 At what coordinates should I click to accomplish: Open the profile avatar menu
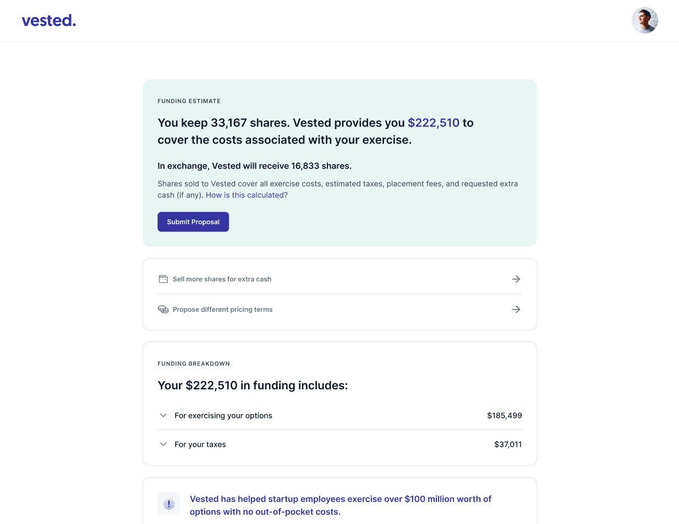point(644,20)
